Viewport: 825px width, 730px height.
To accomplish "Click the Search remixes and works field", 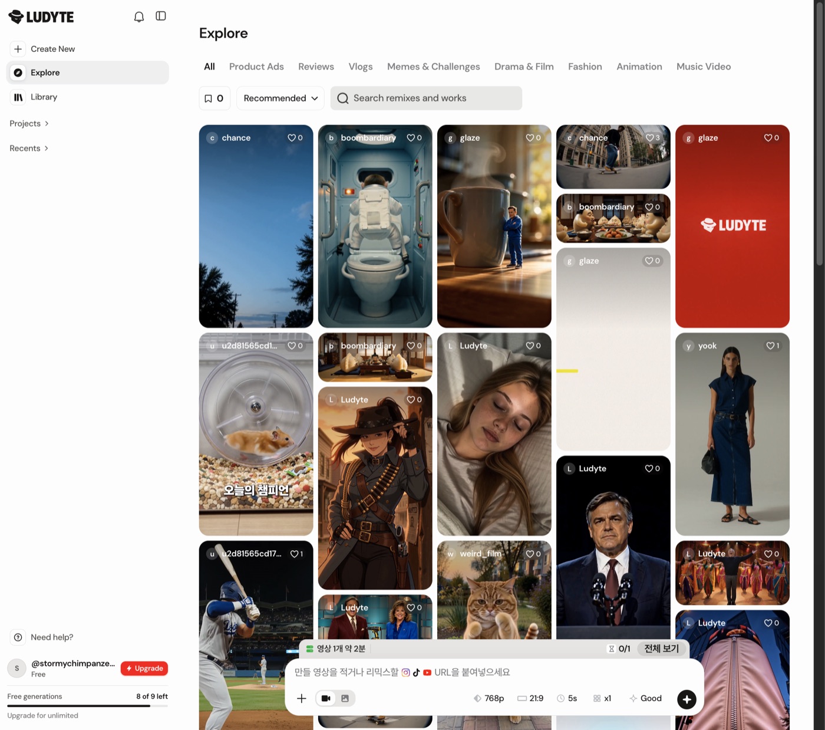I will click(x=426, y=98).
